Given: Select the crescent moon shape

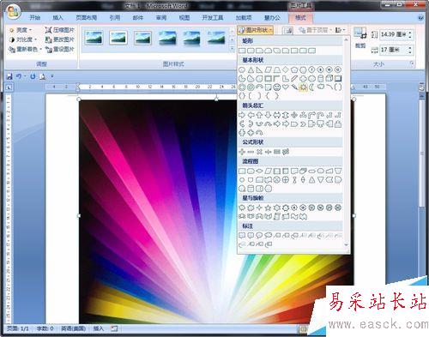Looking at the screenshot, I should (311, 87).
